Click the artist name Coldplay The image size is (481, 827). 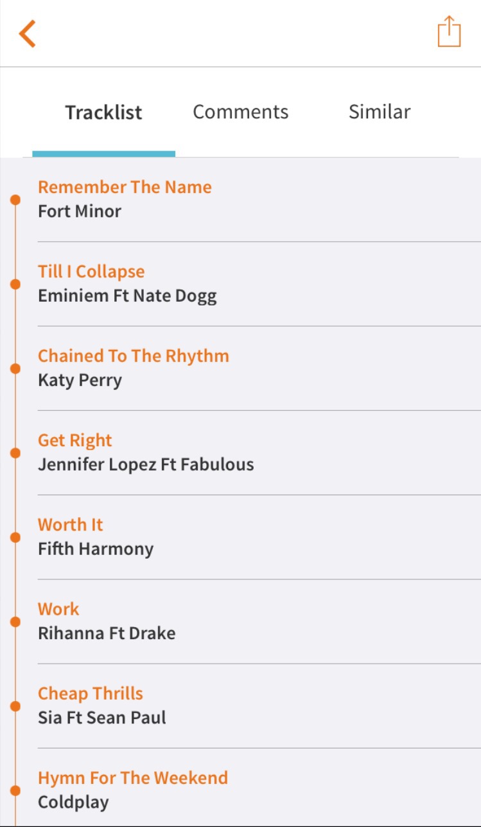click(73, 802)
